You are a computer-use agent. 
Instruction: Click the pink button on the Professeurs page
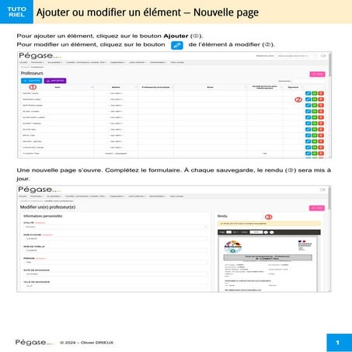(x=317, y=74)
